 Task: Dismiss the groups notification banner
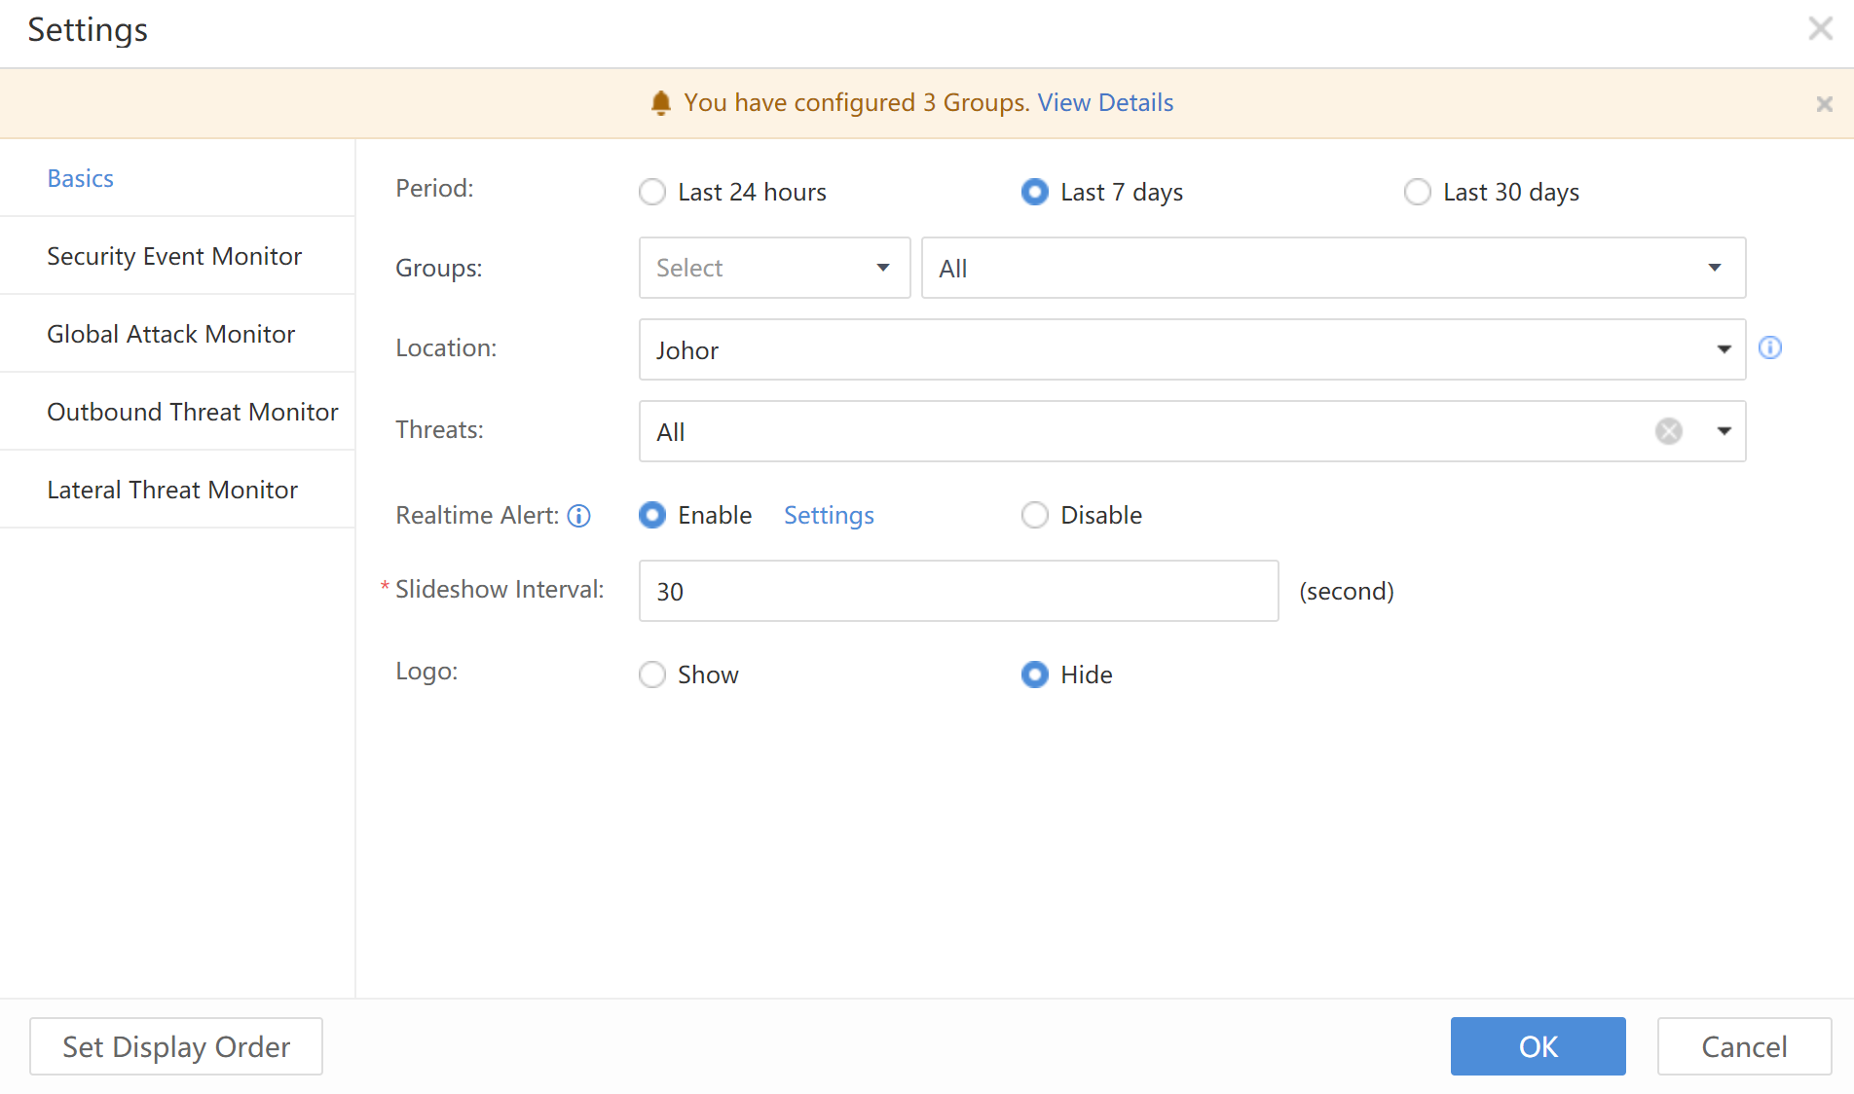click(1824, 104)
